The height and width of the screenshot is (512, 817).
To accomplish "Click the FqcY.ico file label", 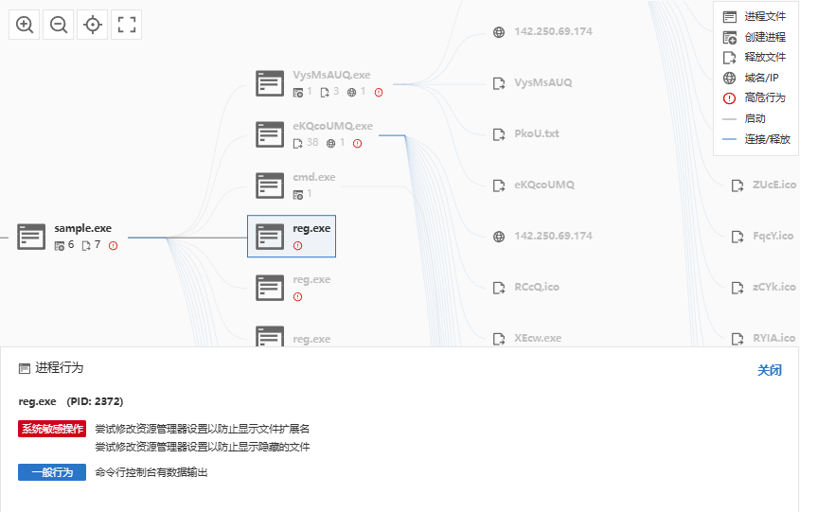I will pyautogui.click(x=773, y=236).
